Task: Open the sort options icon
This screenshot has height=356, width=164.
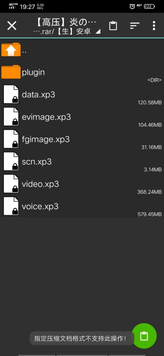Action: click(134, 26)
